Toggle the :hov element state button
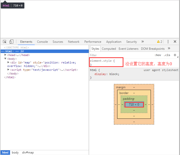The image size is (180, 155). [158, 55]
